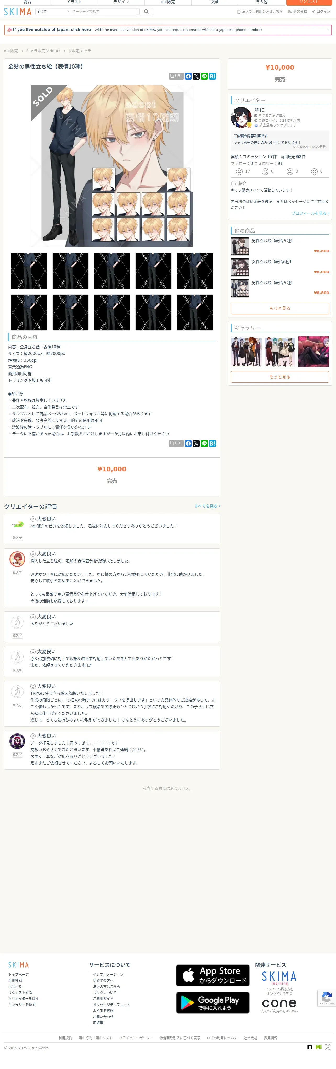The height and width of the screenshot is (1069, 336).
Task: Share on LINE under the product title
Action: pyautogui.click(x=204, y=76)
